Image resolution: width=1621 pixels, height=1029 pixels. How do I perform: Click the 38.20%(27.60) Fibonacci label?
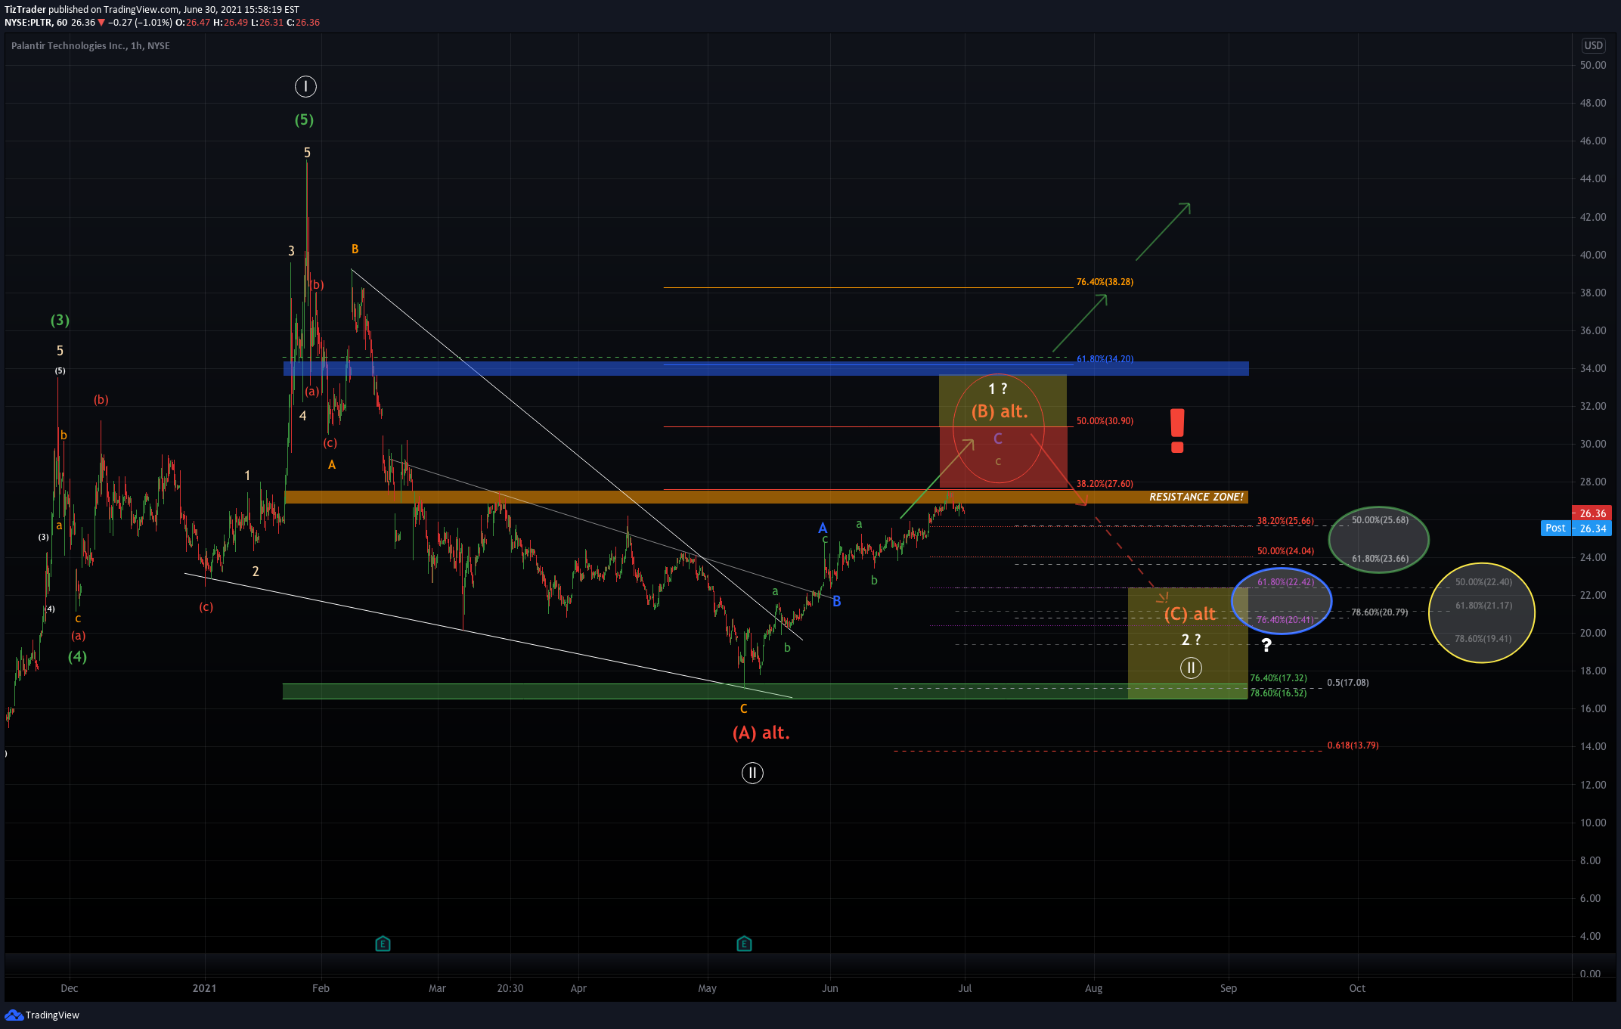pyautogui.click(x=1105, y=484)
